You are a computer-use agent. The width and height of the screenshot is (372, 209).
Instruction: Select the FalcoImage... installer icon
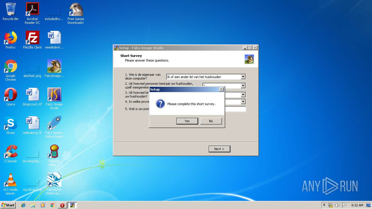[54, 69]
